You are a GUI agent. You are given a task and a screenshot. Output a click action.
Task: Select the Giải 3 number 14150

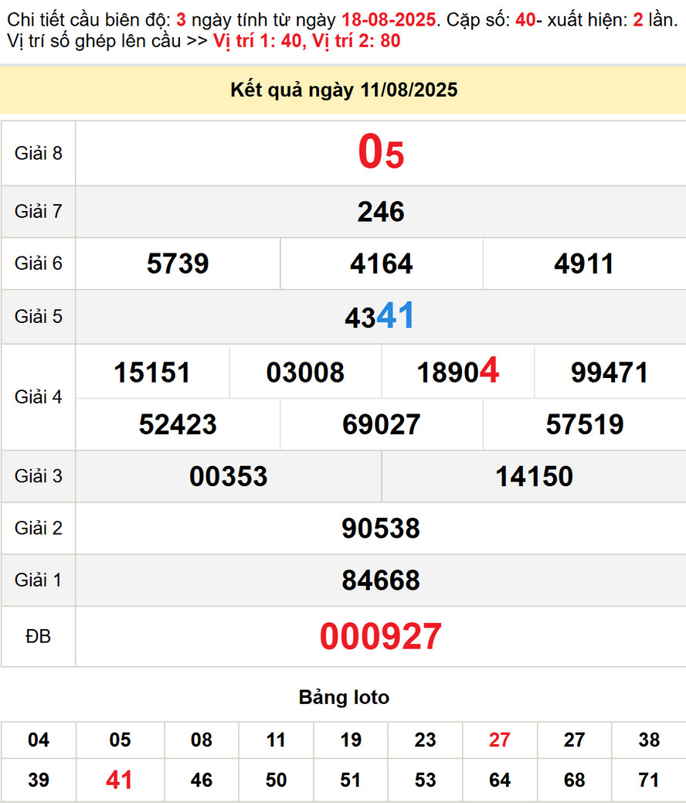pos(534,476)
